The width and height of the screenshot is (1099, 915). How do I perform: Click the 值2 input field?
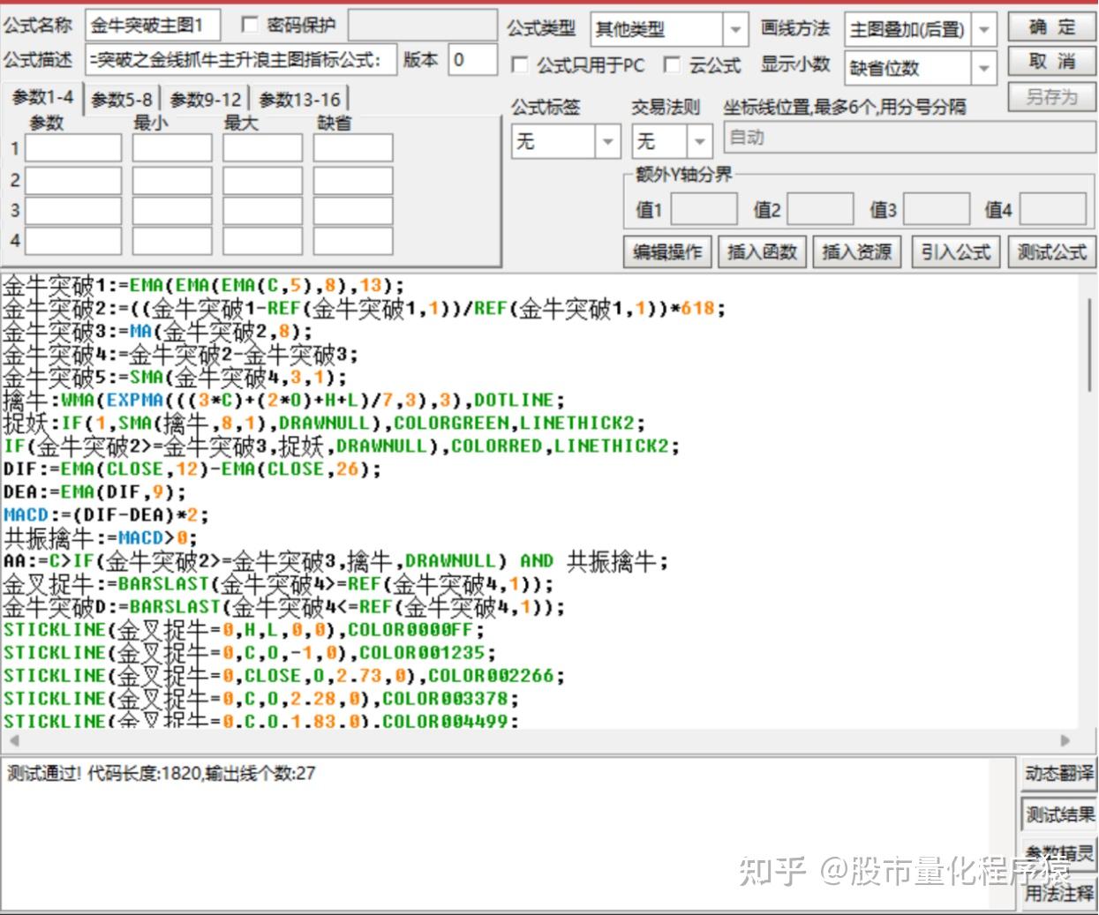tap(821, 210)
